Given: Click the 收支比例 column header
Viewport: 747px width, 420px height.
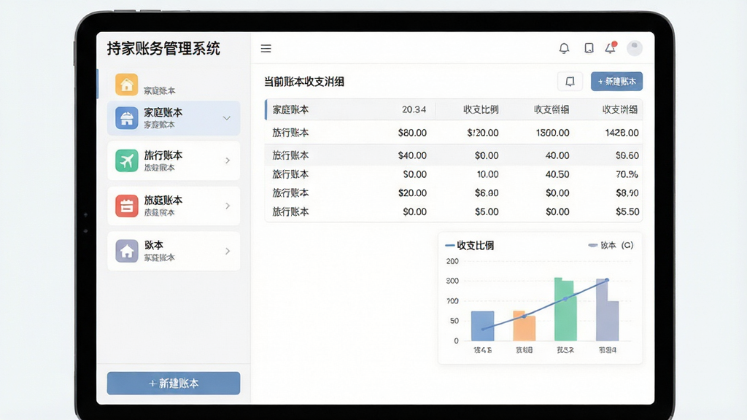Looking at the screenshot, I should click(x=481, y=109).
